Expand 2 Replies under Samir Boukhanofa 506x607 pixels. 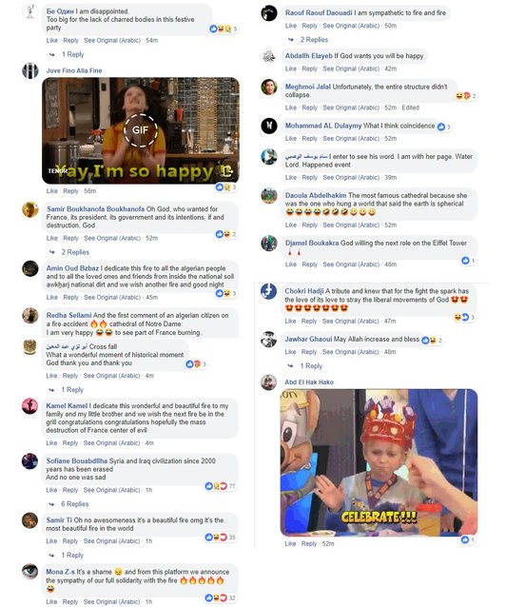click(x=75, y=252)
